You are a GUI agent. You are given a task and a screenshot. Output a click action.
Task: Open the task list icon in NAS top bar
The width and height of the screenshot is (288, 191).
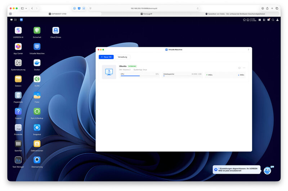point(264,20)
